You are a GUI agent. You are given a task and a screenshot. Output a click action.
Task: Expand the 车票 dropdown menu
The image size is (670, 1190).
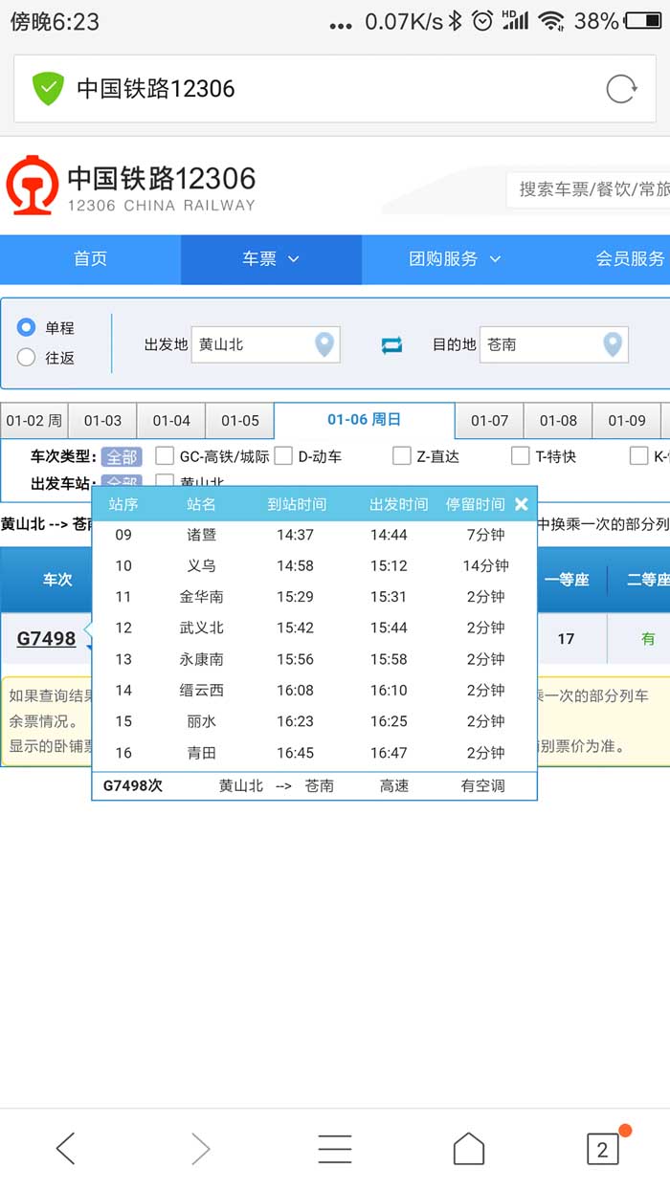pos(271,259)
